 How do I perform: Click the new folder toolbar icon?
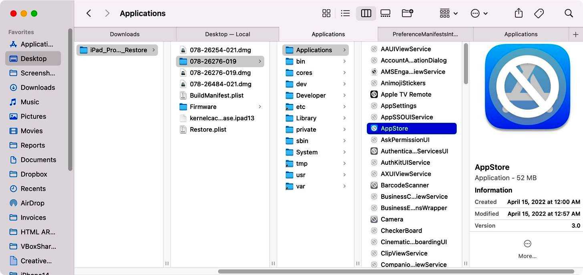point(407,13)
